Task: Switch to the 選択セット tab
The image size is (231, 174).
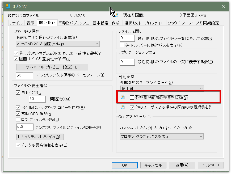Action: [133, 23]
